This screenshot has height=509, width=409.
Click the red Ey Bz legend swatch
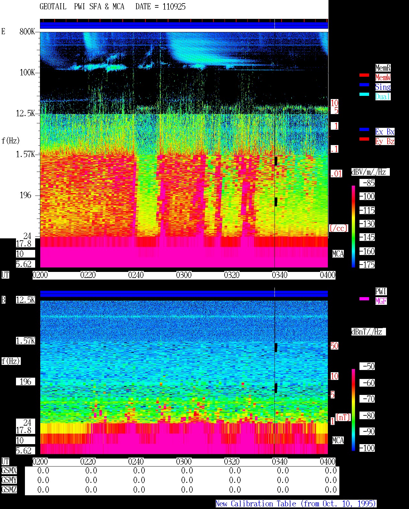364,139
